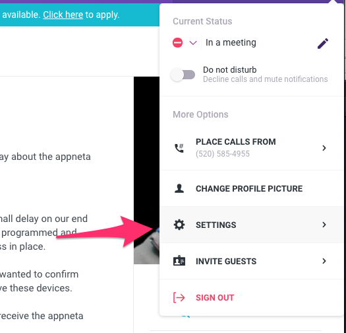
Task: Choose Invite Guests menu entry
Action: [x=252, y=261]
